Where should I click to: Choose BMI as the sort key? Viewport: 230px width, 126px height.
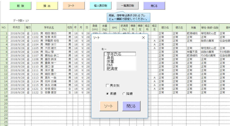(x=120, y=65)
